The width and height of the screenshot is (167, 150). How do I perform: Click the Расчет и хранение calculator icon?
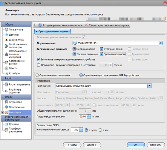pos(7,85)
